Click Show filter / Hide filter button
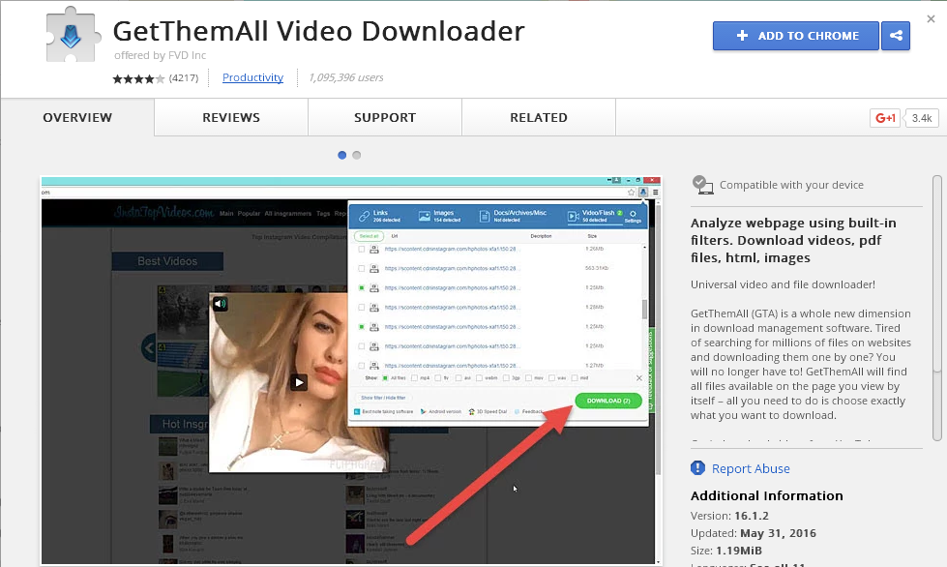Viewport: 947px width, 567px height. pyautogui.click(x=383, y=398)
